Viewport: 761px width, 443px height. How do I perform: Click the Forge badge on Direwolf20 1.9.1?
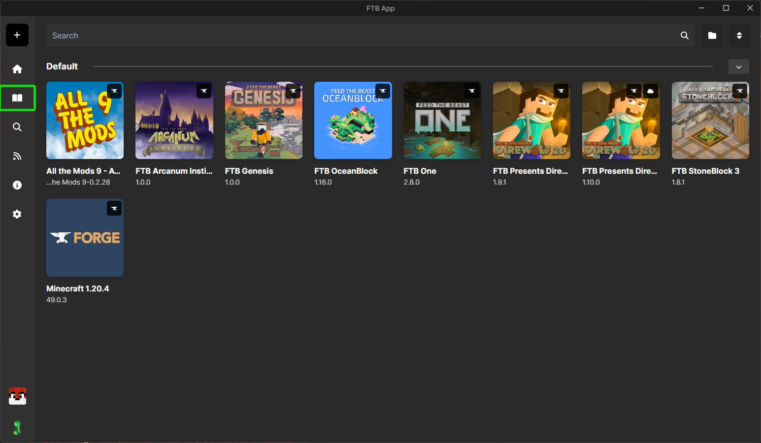point(561,91)
